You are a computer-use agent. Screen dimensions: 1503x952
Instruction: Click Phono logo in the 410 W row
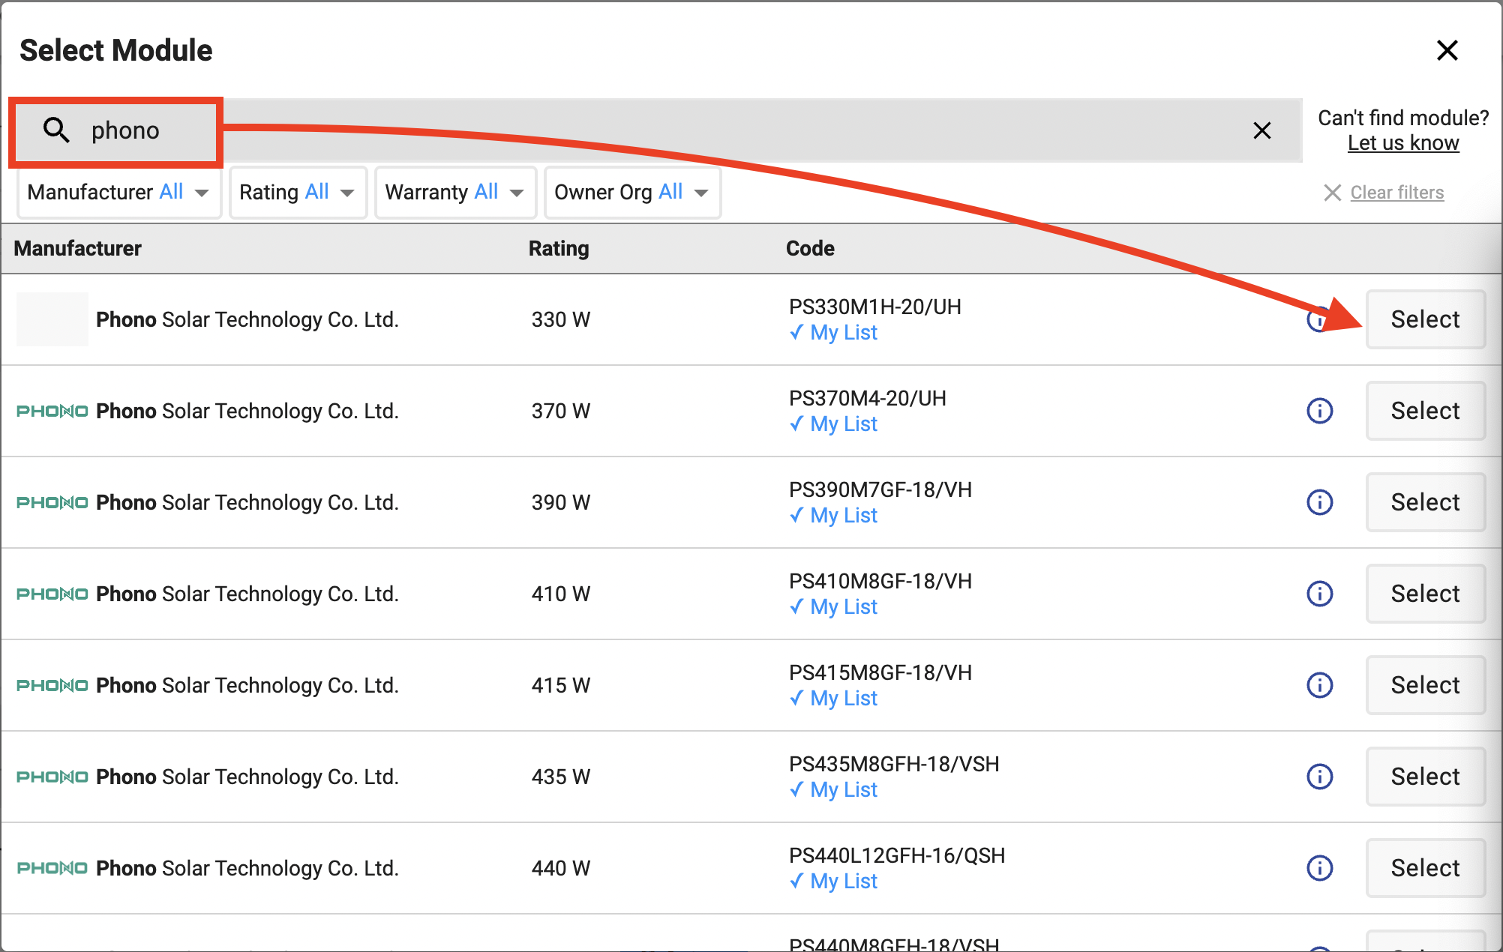click(x=52, y=594)
